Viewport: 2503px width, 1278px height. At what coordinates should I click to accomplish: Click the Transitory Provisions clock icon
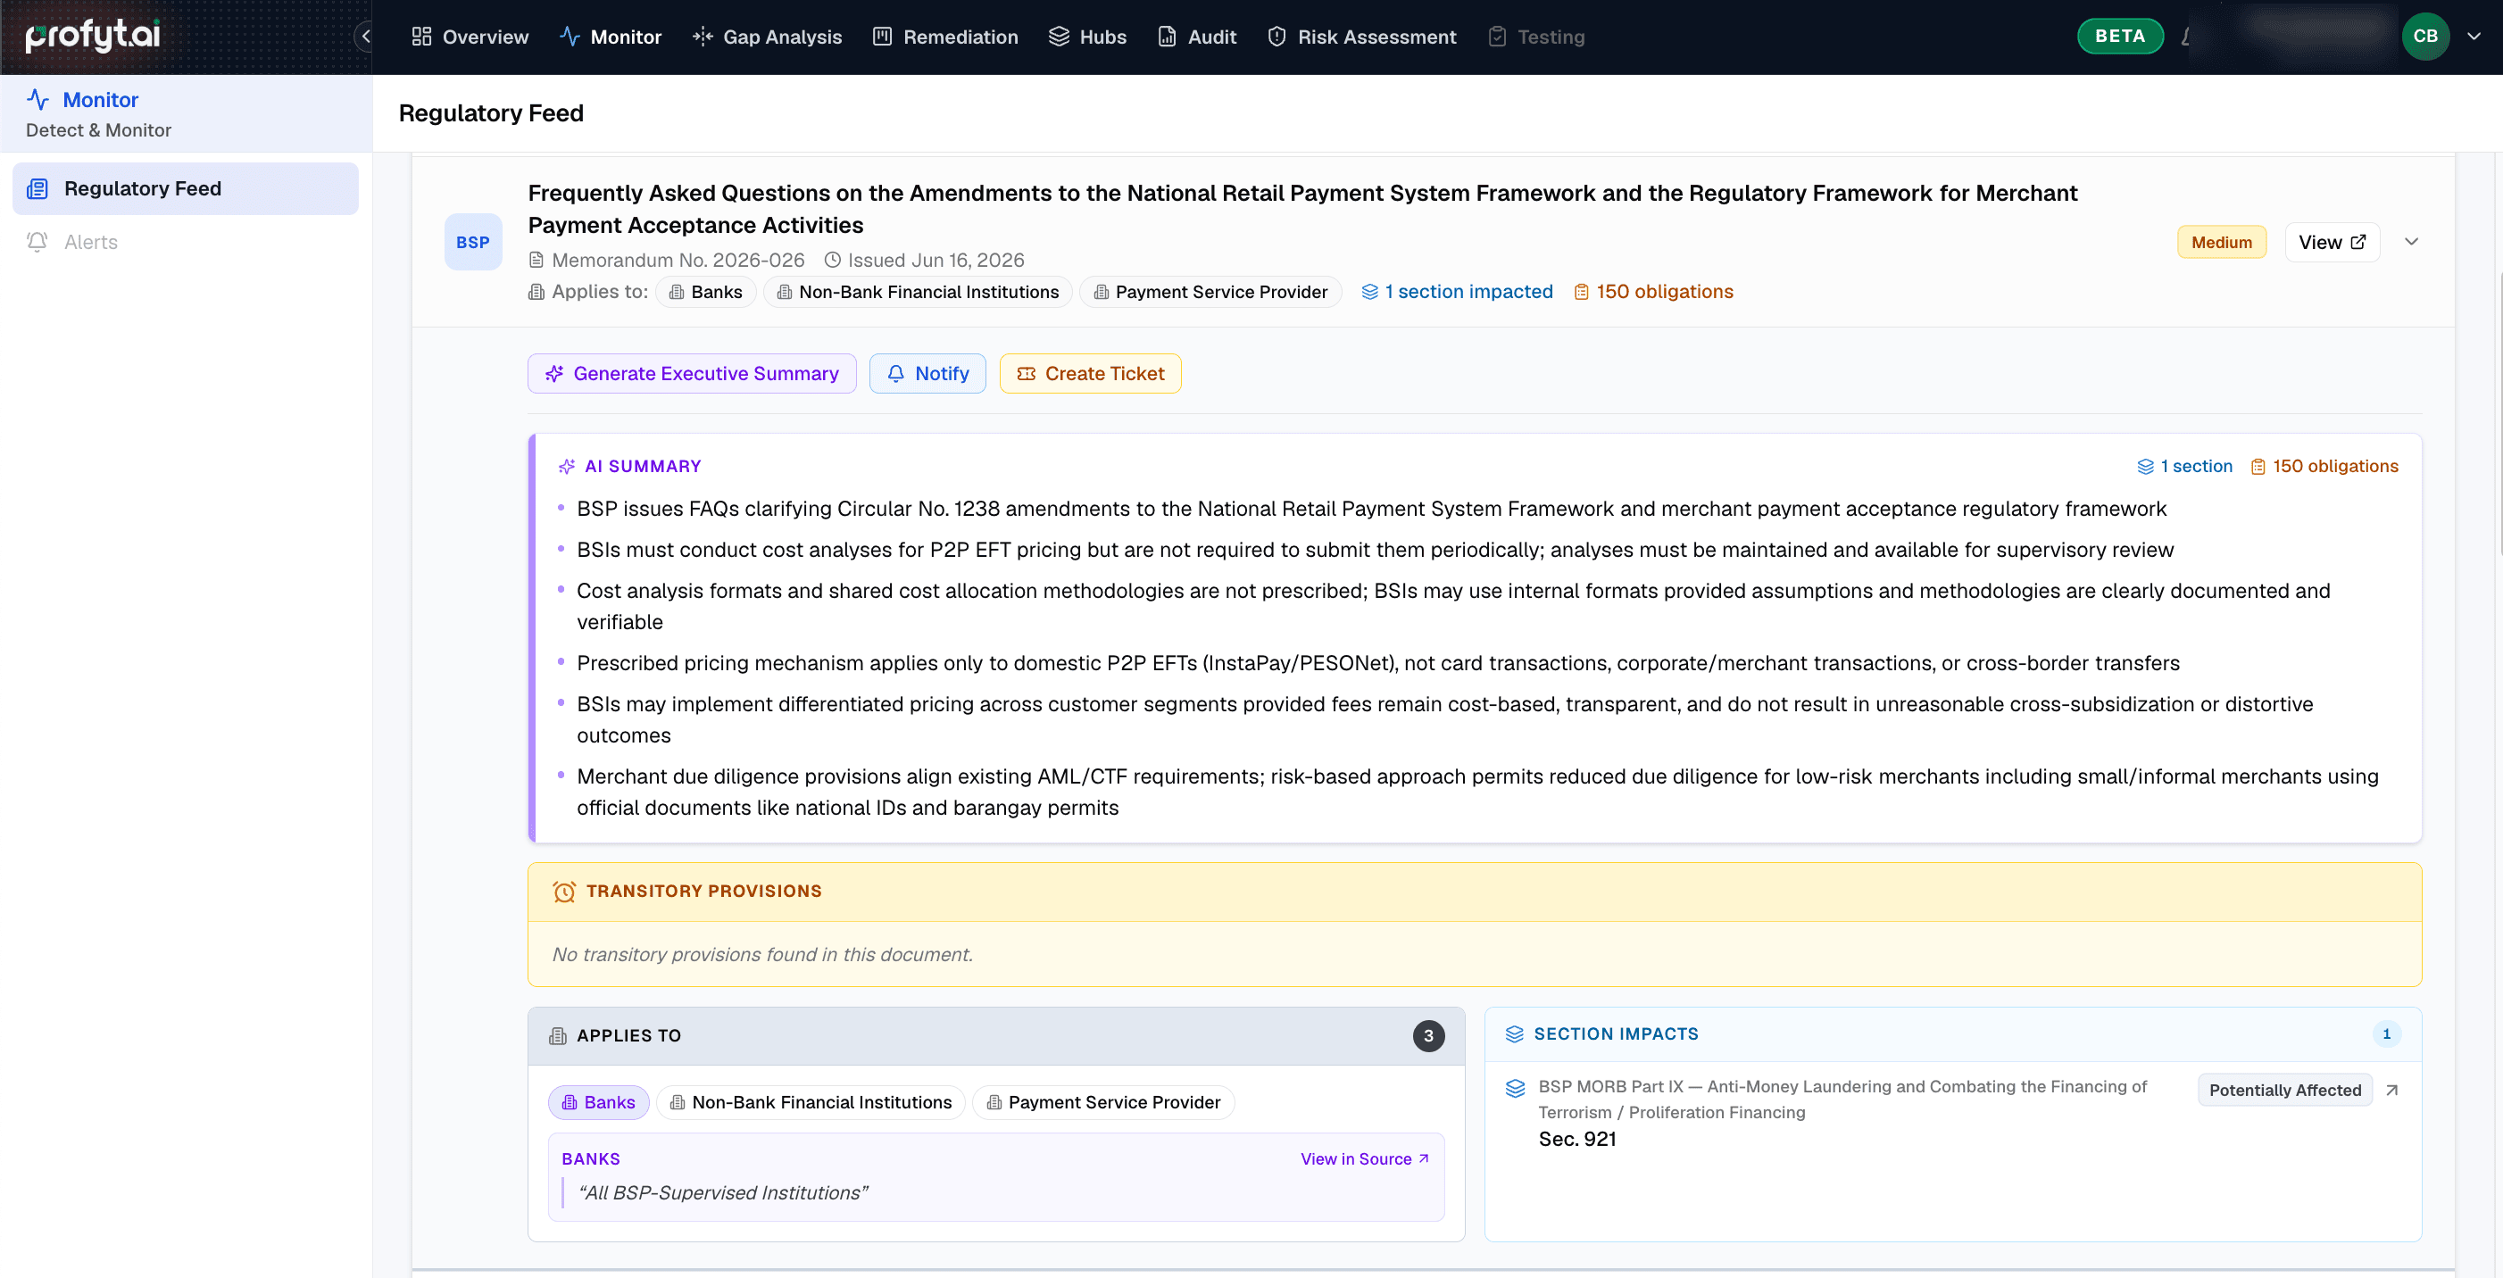pos(563,892)
